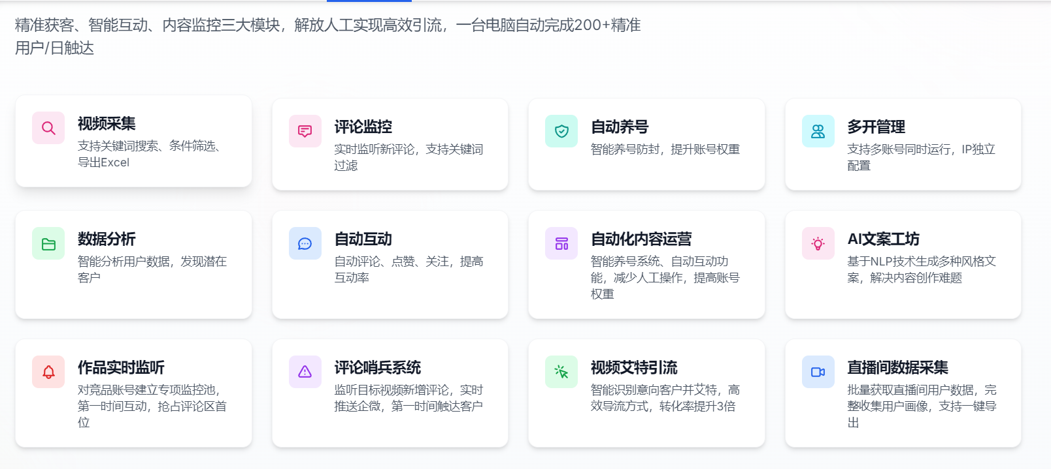Open the AI文案工坊 feature title
This screenshot has width=1051, height=469.
[x=883, y=239]
